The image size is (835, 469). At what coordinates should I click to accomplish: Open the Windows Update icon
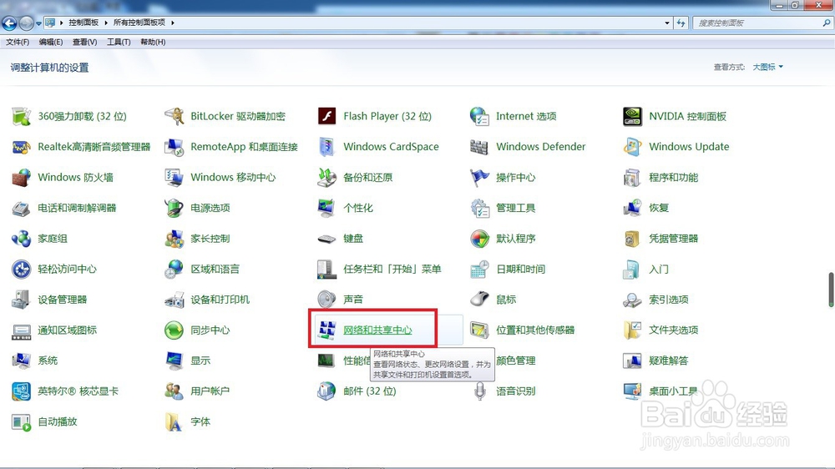point(632,147)
